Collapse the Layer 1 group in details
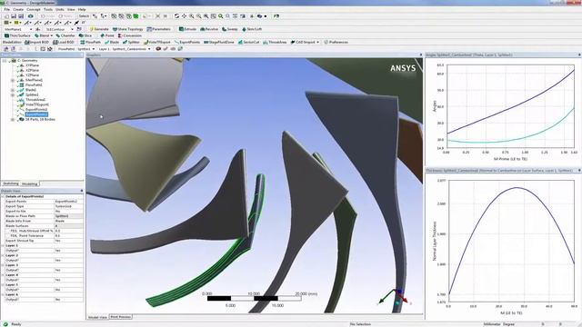The image size is (582, 327). click(3, 245)
